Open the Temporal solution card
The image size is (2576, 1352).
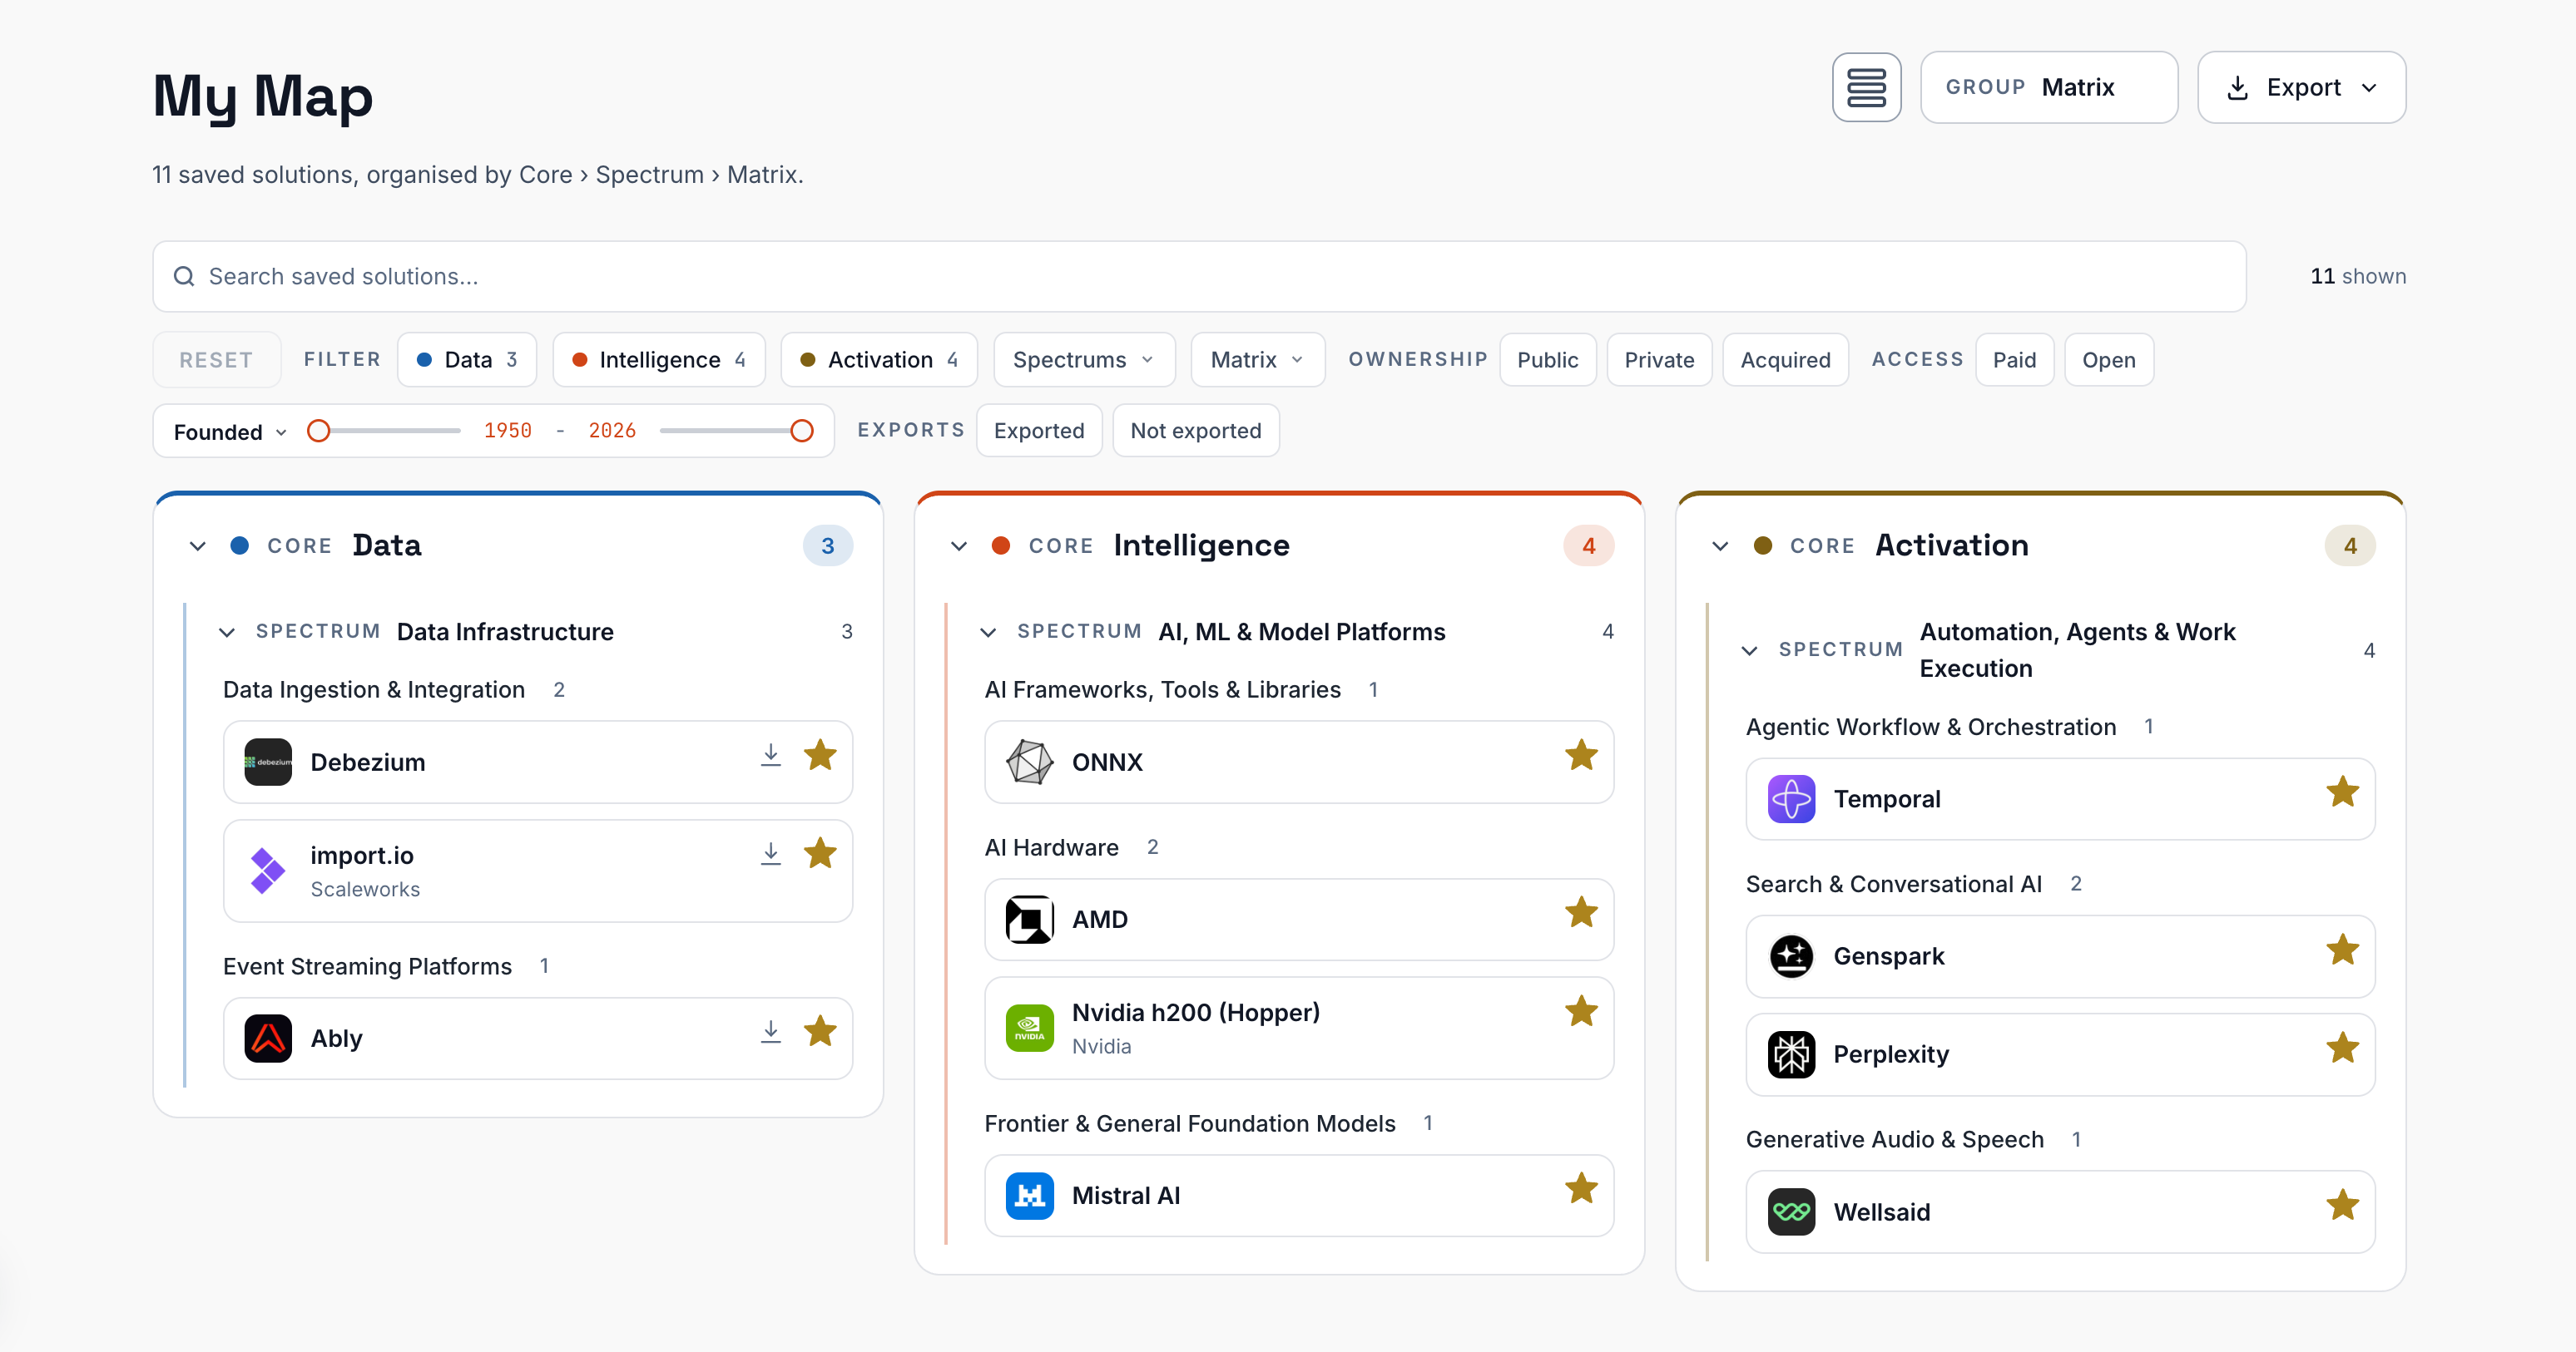click(x=2060, y=799)
